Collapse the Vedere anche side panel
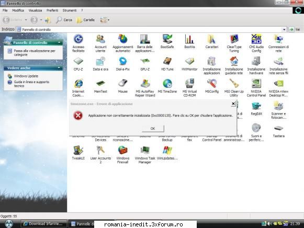Screen dimensions: 304x228 click(59, 68)
